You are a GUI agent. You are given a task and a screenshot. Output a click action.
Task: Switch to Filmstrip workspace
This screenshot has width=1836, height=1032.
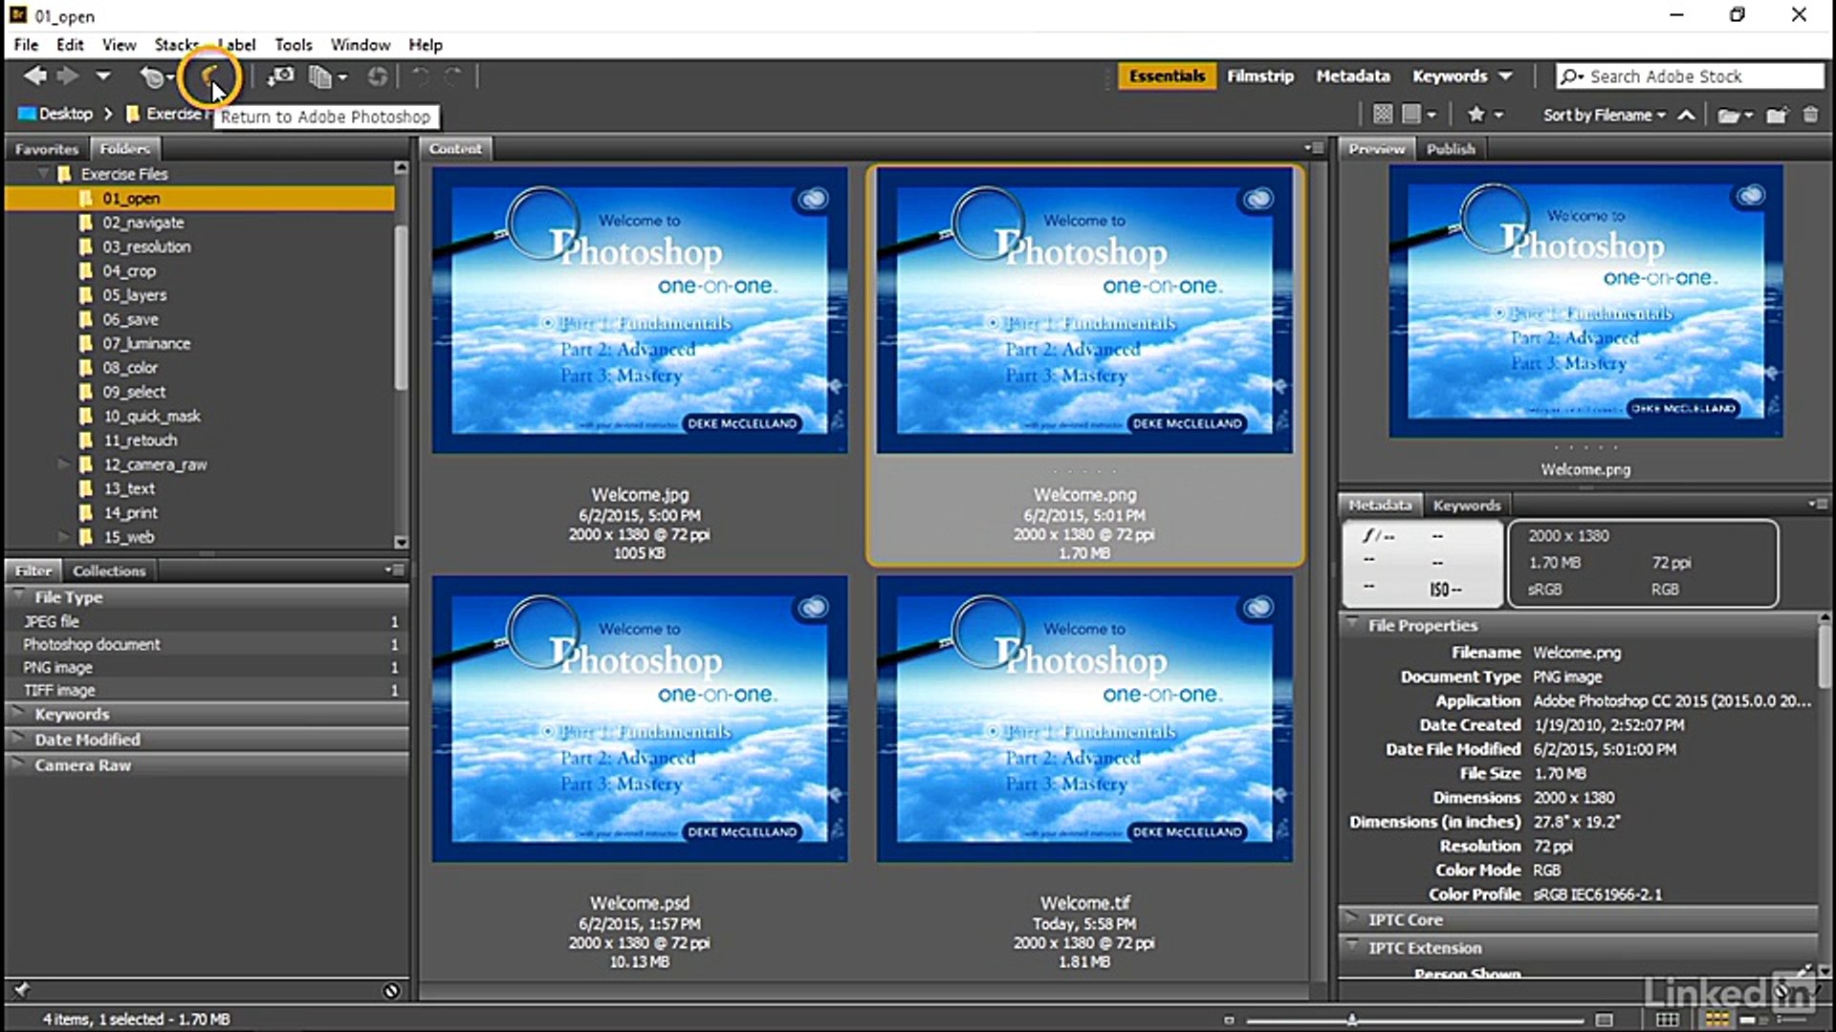1259,76
